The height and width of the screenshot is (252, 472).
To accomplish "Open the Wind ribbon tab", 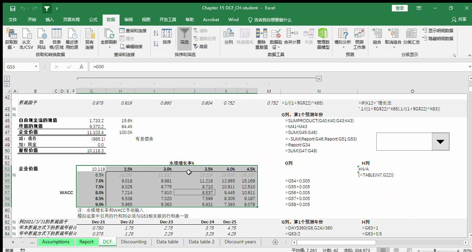I will tap(233, 20).
